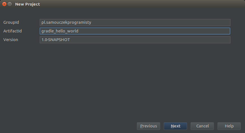Select the Version input field

point(135,40)
